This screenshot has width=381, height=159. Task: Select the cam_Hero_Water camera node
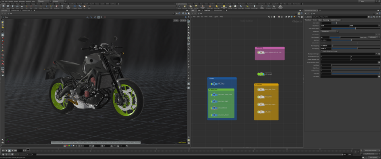[214, 115]
